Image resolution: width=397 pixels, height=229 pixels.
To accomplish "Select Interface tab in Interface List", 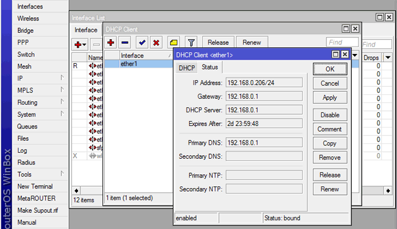I will pyautogui.click(x=86, y=30).
